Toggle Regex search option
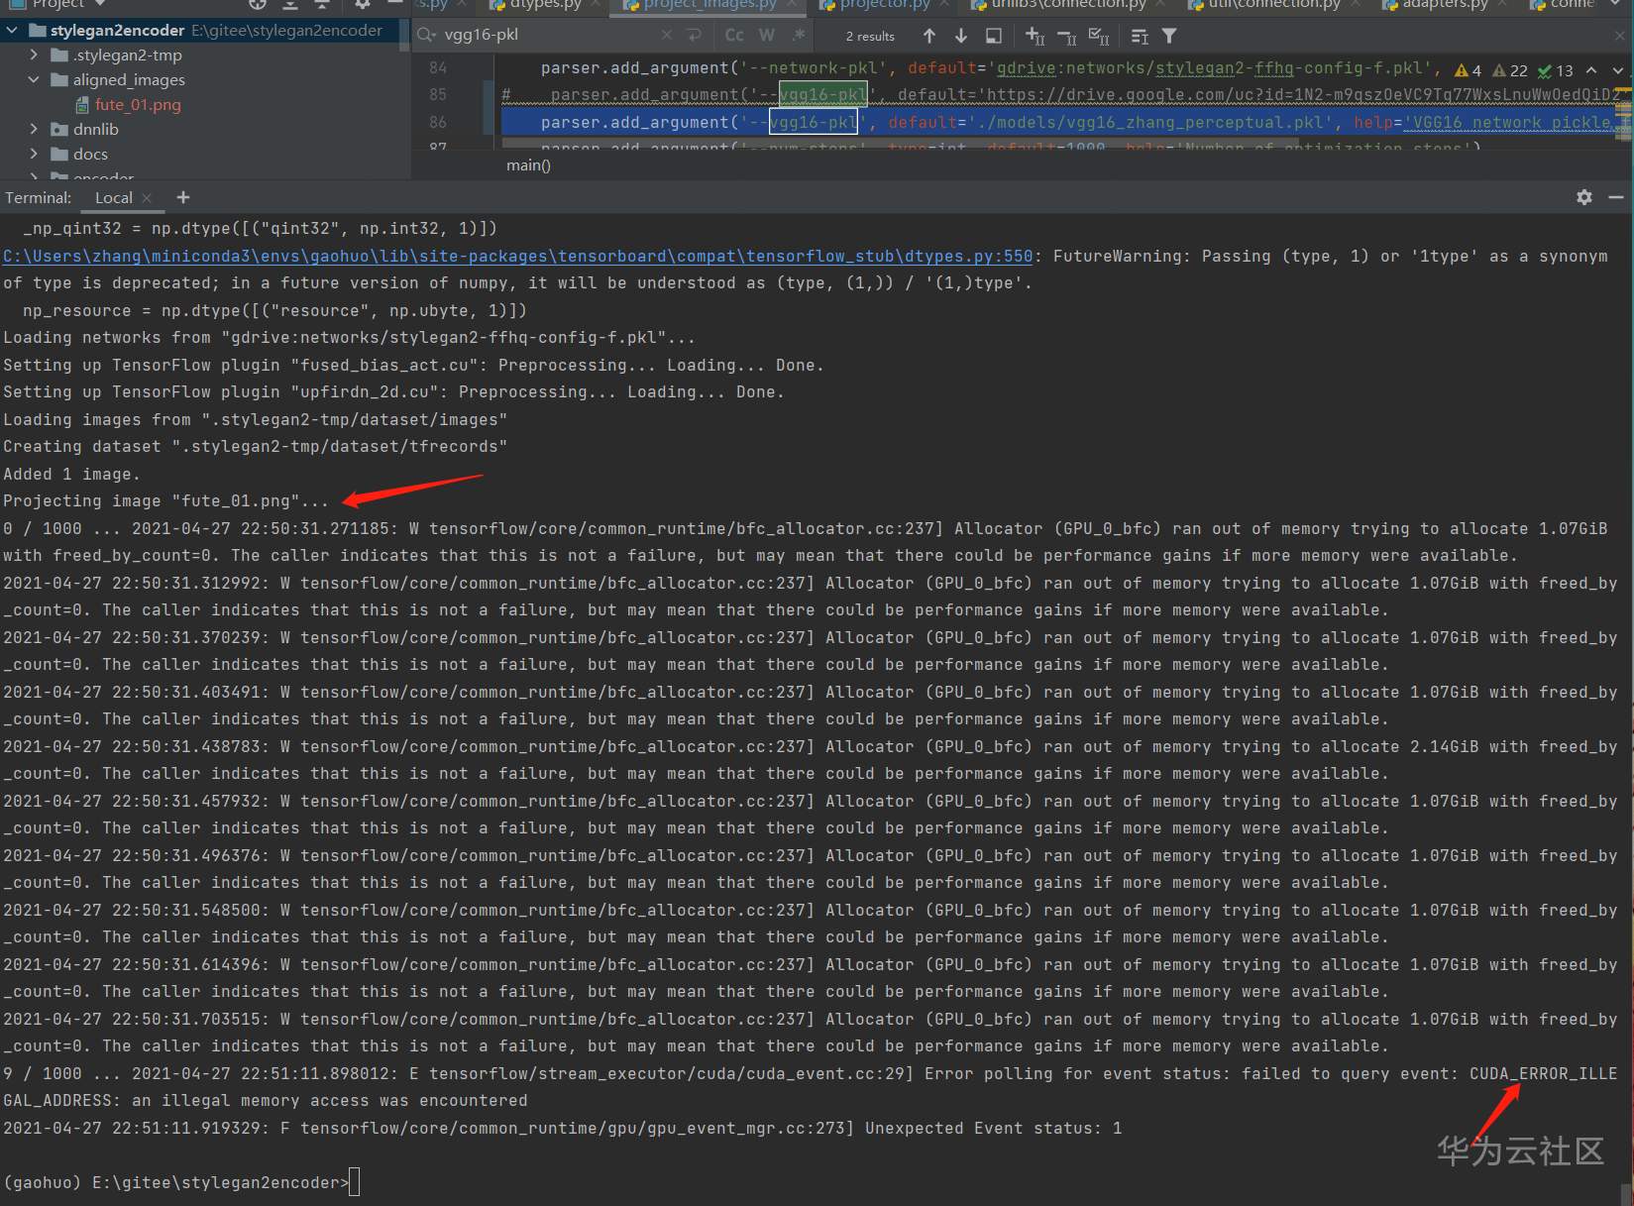 pyautogui.click(x=799, y=35)
